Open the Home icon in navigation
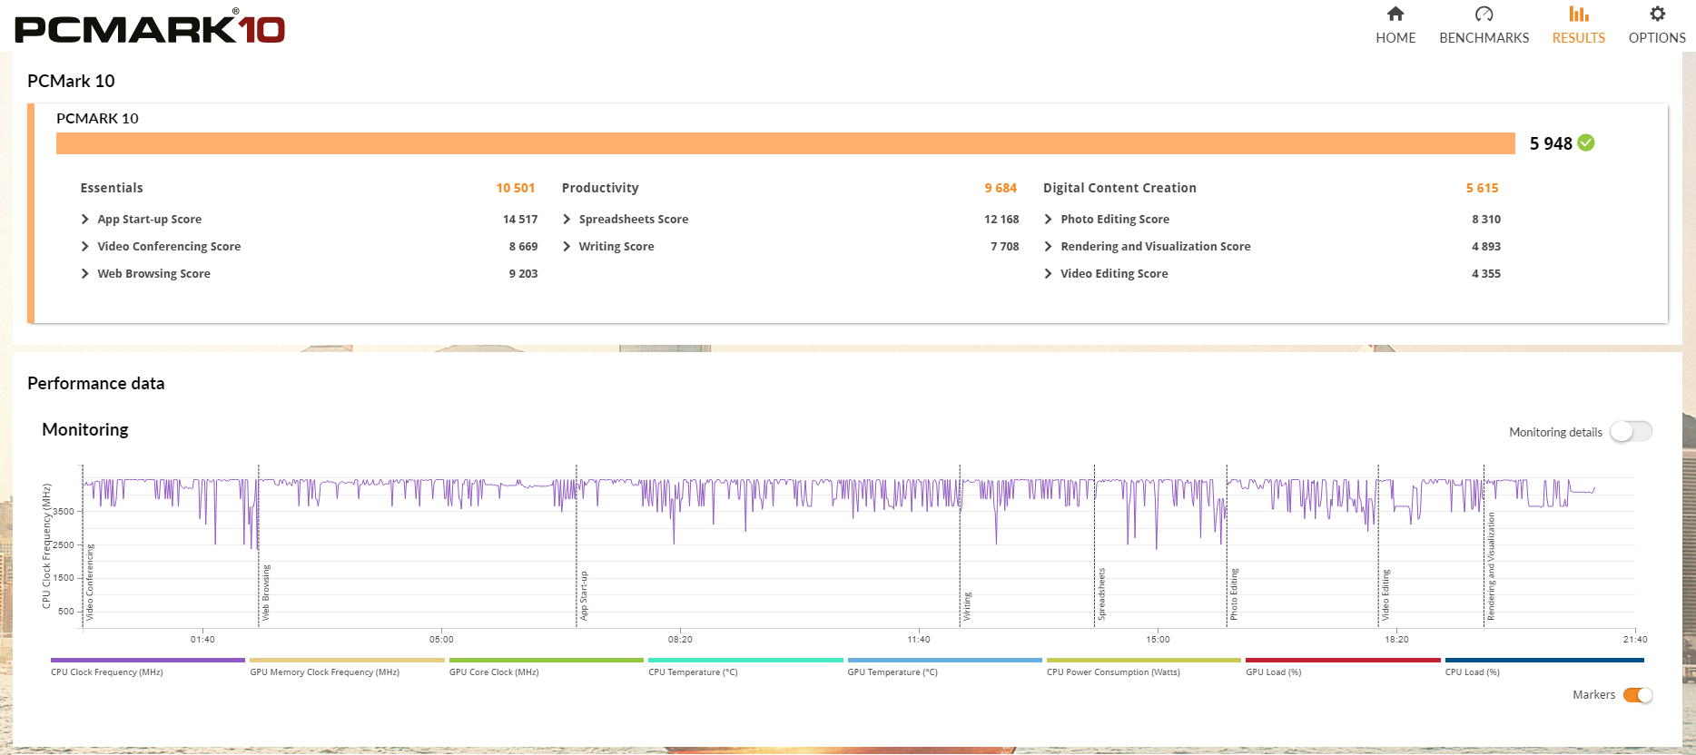This screenshot has width=1696, height=755. (1395, 14)
